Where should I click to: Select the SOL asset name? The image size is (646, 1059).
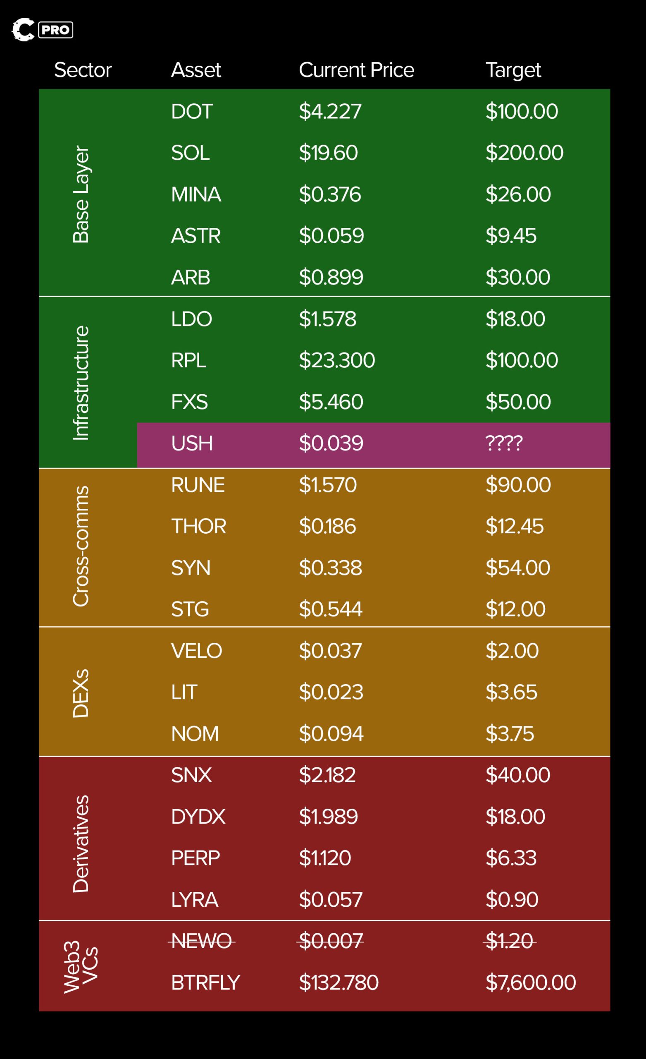(x=190, y=153)
